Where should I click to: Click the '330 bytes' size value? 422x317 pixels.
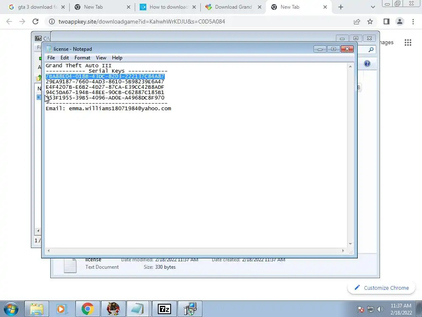tap(165, 267)
